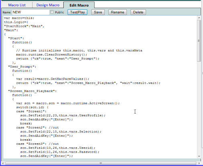
Task: Click the 'var scn = macro.scn' line
Action: click(x=68, y=103)
